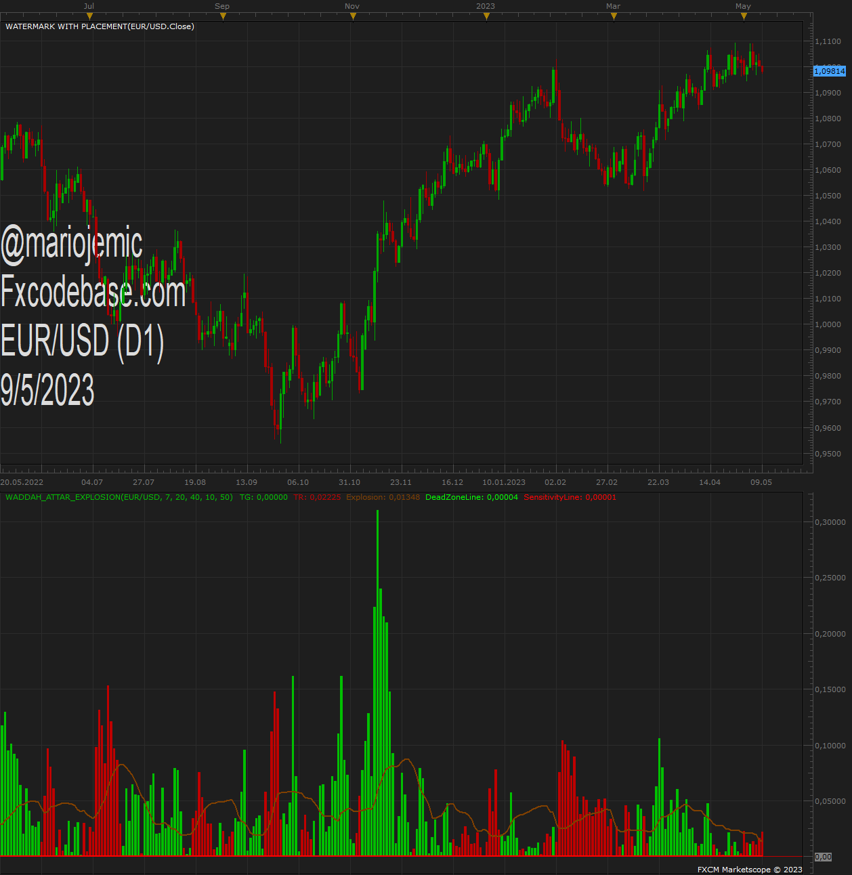This screenshot has width=852, height=875.
Task: Click the 0,05000 indicator axis label
Action: pyautogui.click(x=830, y=801)
